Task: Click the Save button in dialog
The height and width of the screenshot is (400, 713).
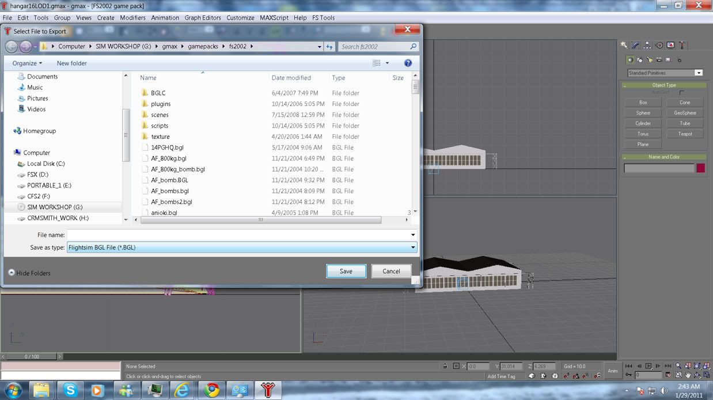Action: coord(346,271)
